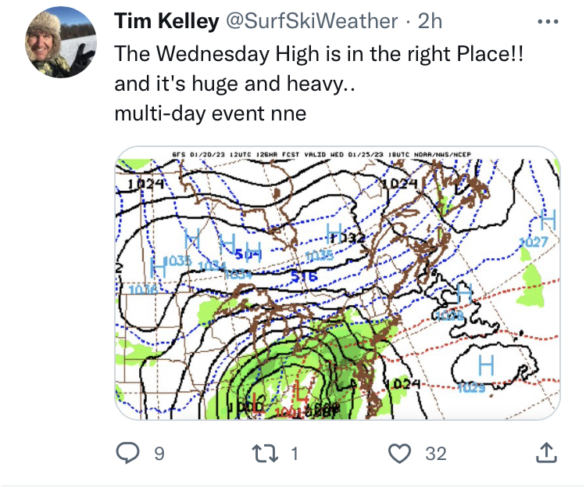Click the H 1029 high label on map
586x496 pixels.
tap(484, 369)
